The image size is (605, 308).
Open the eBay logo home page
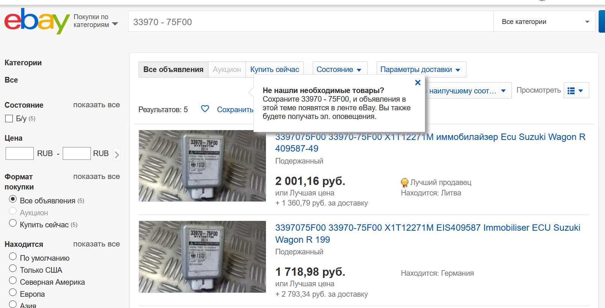[37, 21]
